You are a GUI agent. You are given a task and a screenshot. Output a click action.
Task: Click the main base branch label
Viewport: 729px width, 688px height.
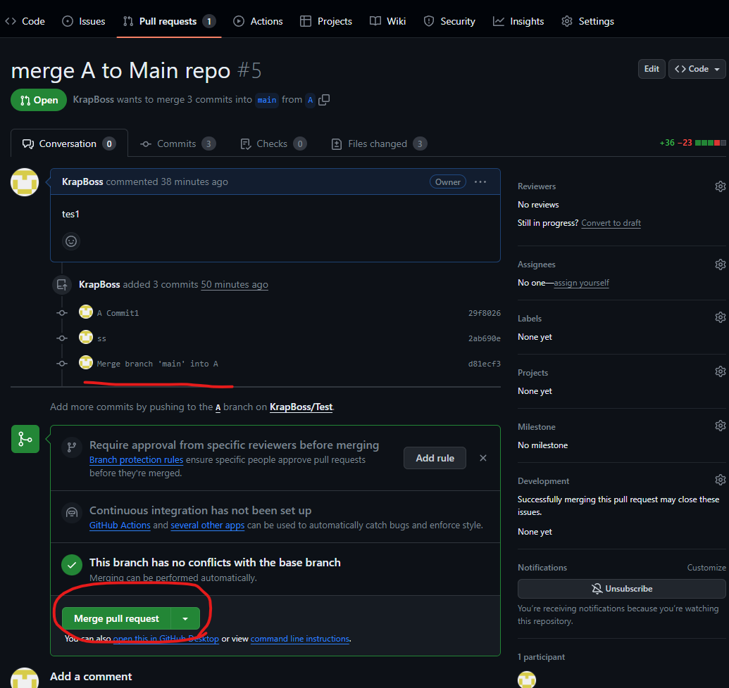[x=267, y=100]
